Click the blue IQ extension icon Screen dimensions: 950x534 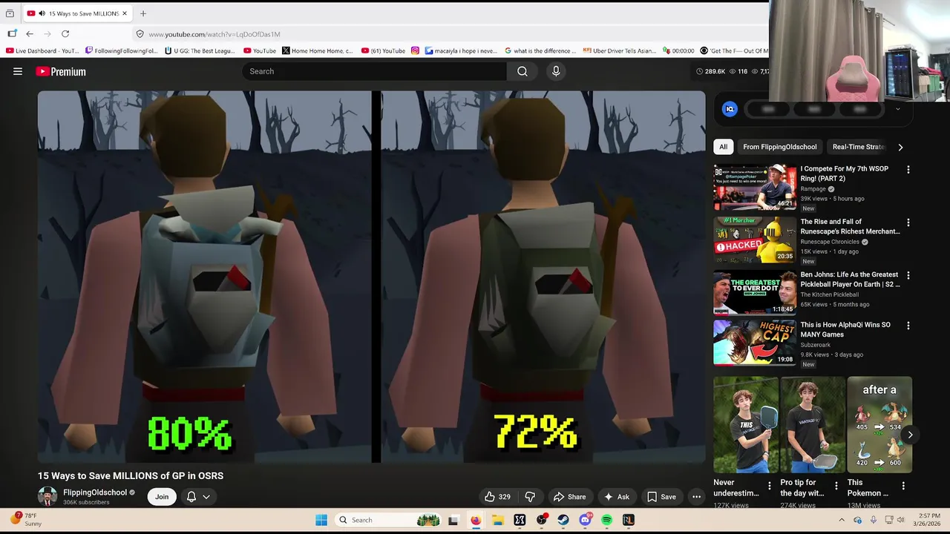730,109
